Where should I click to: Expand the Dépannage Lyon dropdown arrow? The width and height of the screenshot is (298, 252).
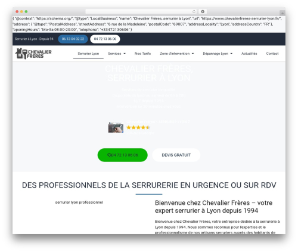[231, 54]
